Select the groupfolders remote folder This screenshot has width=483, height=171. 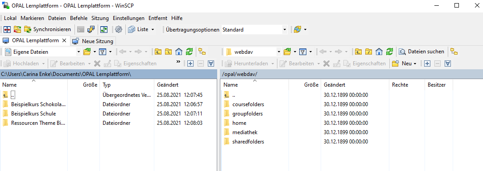[x=244, y=114]
